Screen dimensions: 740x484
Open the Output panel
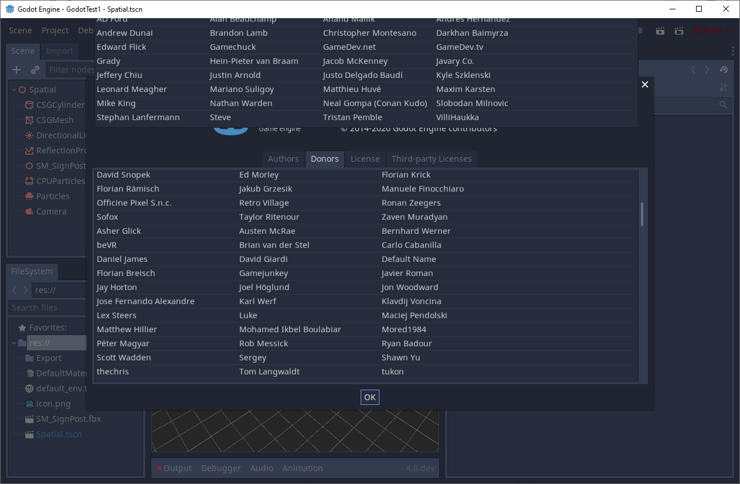point(177,468)
